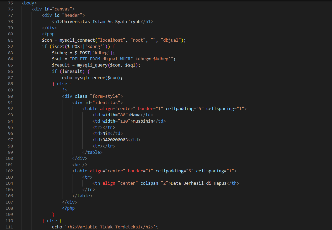
Task: Click the Variable Tidak Terdeteksi echo string
Action: tap(110, 227)
